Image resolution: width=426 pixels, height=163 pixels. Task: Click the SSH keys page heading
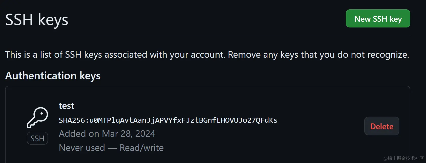click(37, 20)
